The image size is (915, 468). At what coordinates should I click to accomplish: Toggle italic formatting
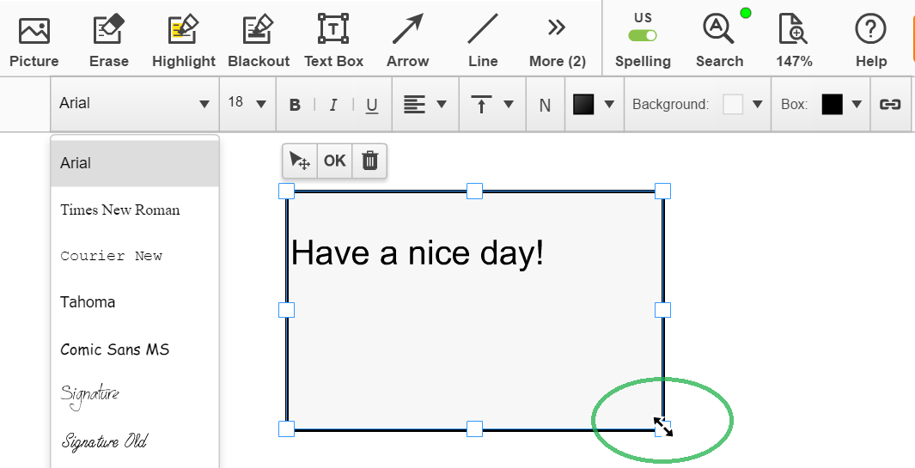(x=333, y=105)
